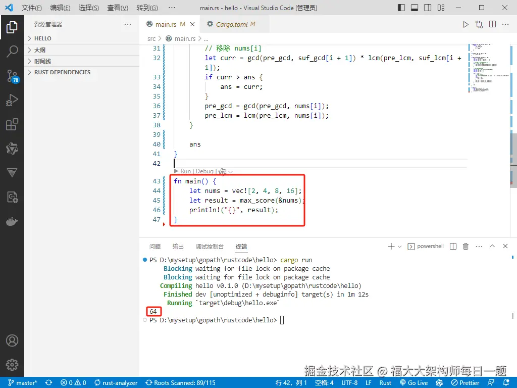This screenshot has height=388, width=517.
Task: Expand the 大纲 outline section
Action: pyautogui.click(x=82, y=50)
